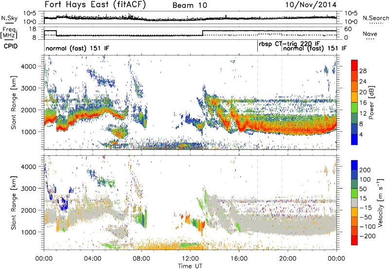
Task: Click the '50' tick on Velocity colorbar
Action: pos(363,189)
